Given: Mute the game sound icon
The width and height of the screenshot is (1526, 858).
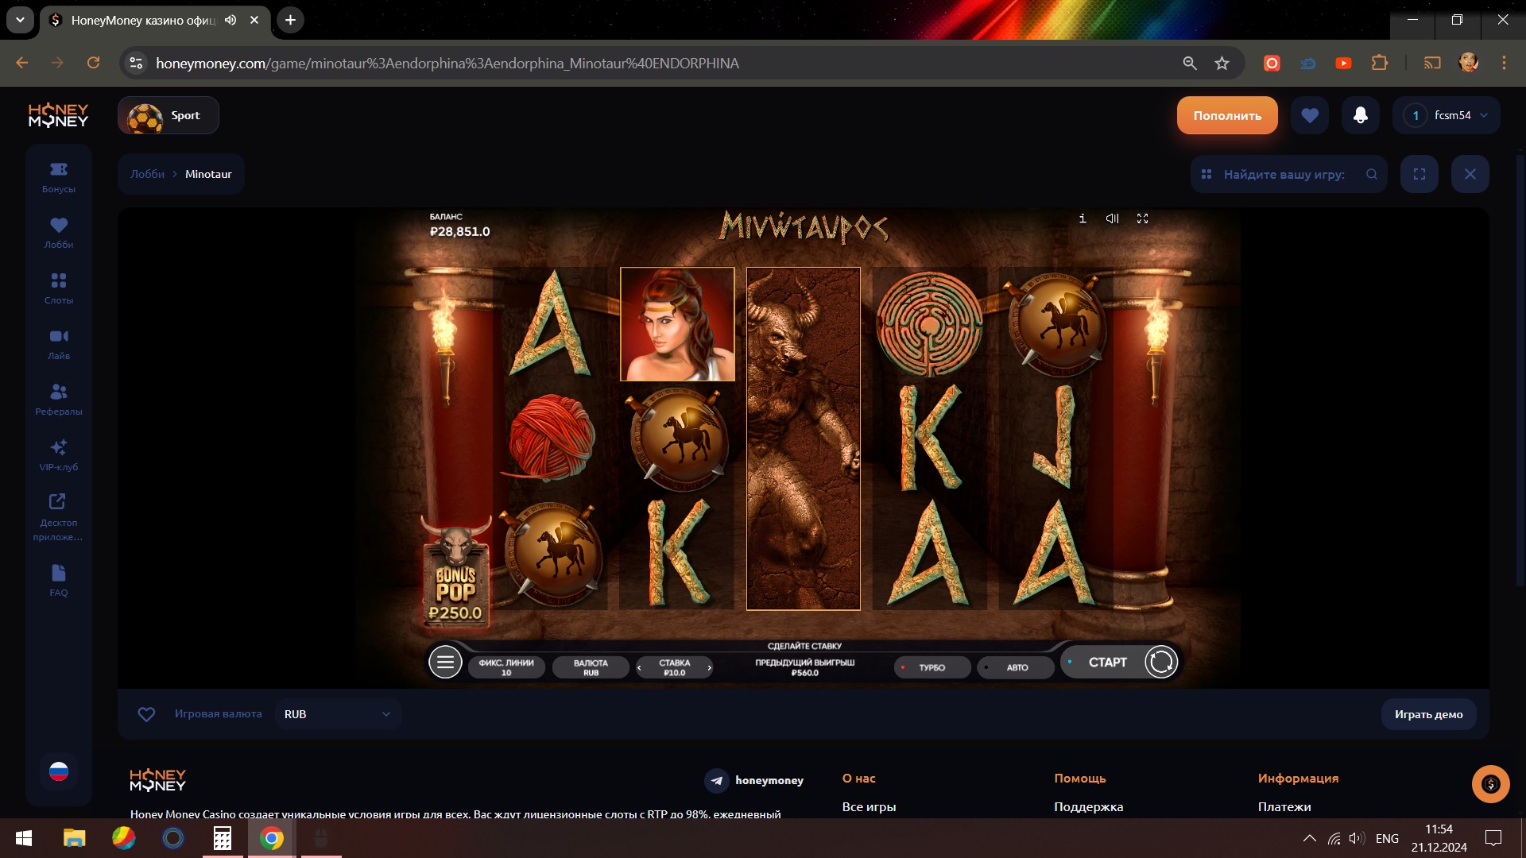Looking at the screenshot, I should (1112, 218).
